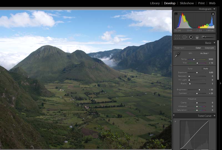Click the Blacks value 5
Screen dimensions: 222x150
coord(212,84)
